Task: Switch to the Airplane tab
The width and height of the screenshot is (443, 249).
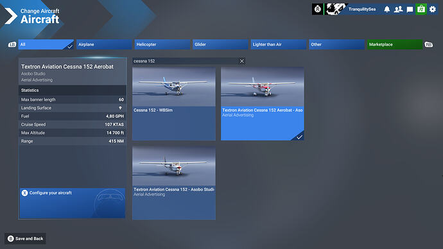Action: [104, 44]
